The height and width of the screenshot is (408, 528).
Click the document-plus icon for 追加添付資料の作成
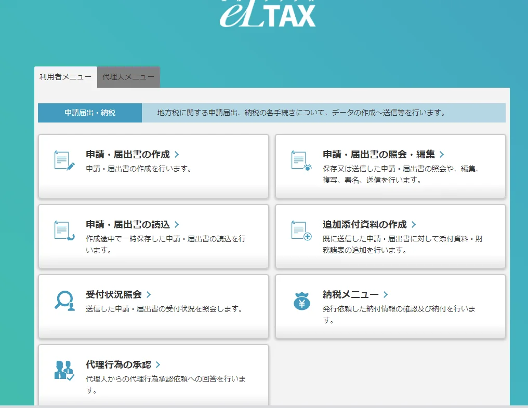[x=301, y=231]
